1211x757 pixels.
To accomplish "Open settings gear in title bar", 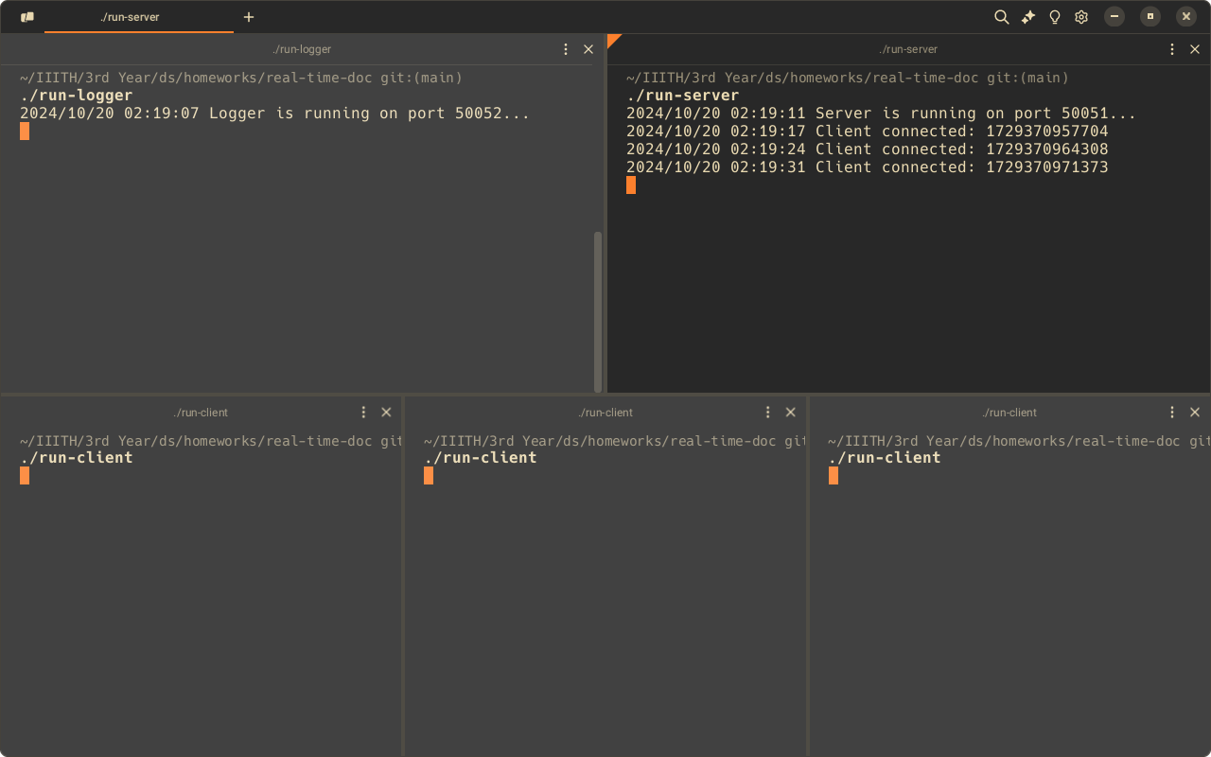I will click(x=1081, y=17).
